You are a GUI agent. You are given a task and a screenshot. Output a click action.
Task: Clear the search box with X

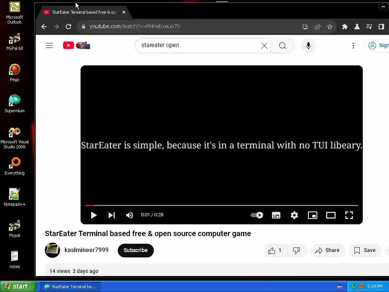click(x=264, y=46)
